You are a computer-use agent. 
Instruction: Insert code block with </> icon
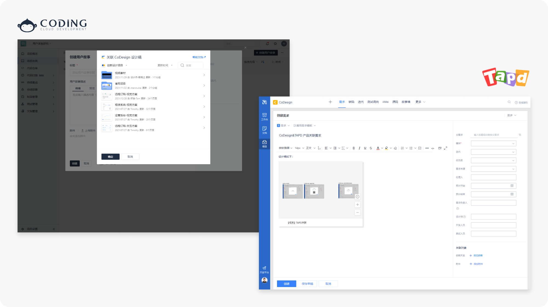click(x=433, y=148)
